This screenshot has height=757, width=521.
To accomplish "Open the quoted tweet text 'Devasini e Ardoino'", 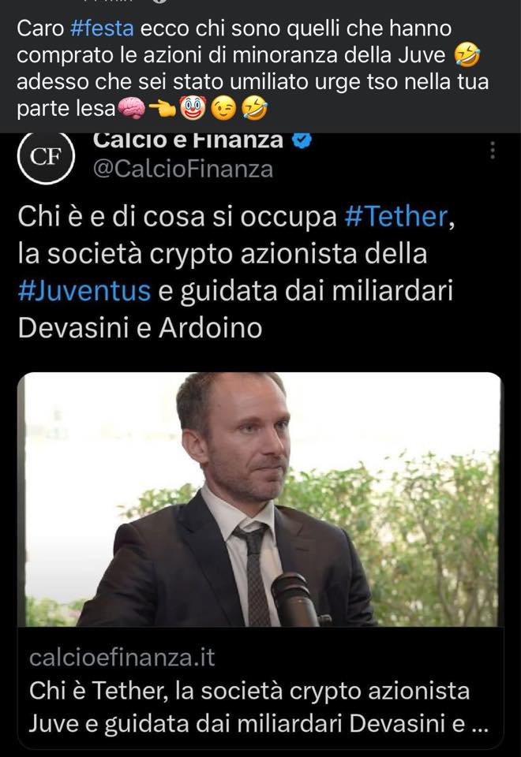I will [141, 328].
